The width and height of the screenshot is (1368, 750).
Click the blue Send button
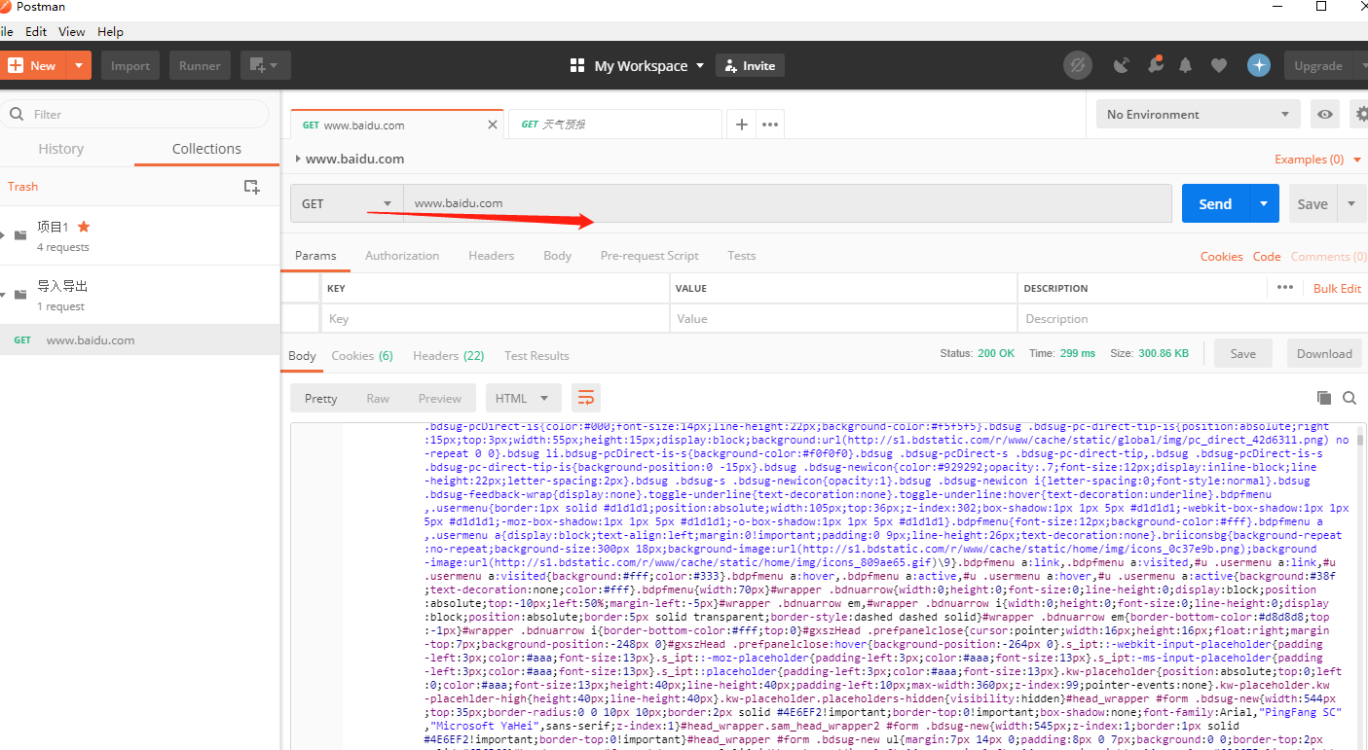click(1215, 203)
